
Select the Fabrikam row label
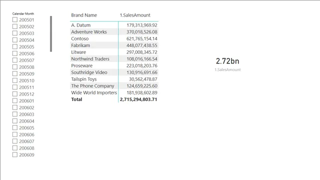[x=80, y=45]
